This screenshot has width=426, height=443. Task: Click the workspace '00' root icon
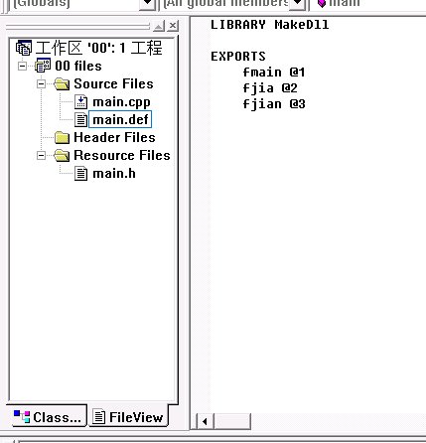tap(24, 48)
